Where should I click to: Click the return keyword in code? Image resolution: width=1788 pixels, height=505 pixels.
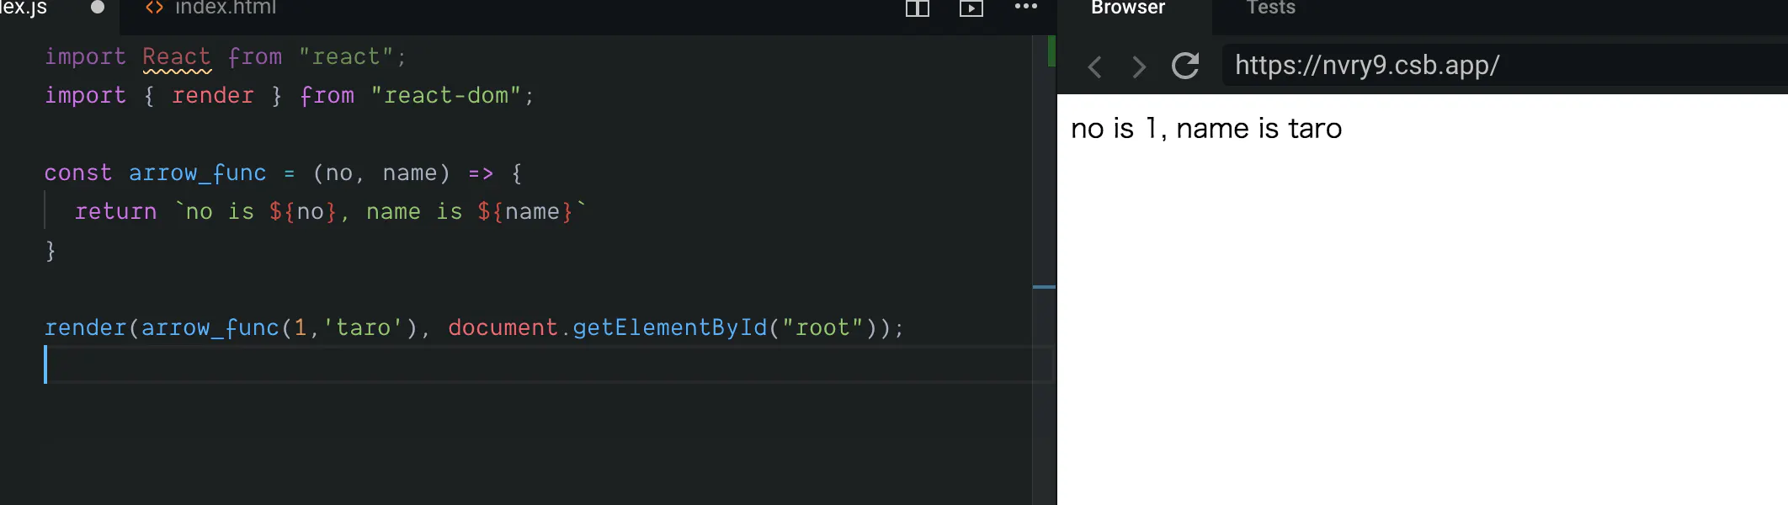coord(116,212)
